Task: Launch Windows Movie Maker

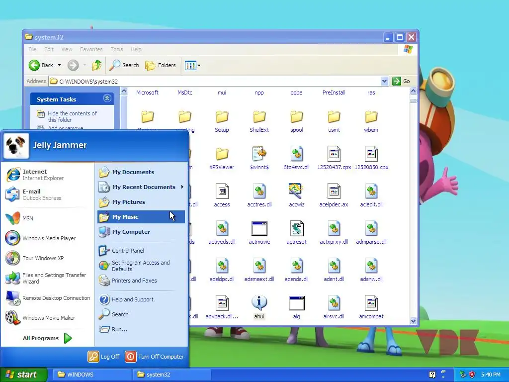Action: point(40,318)
